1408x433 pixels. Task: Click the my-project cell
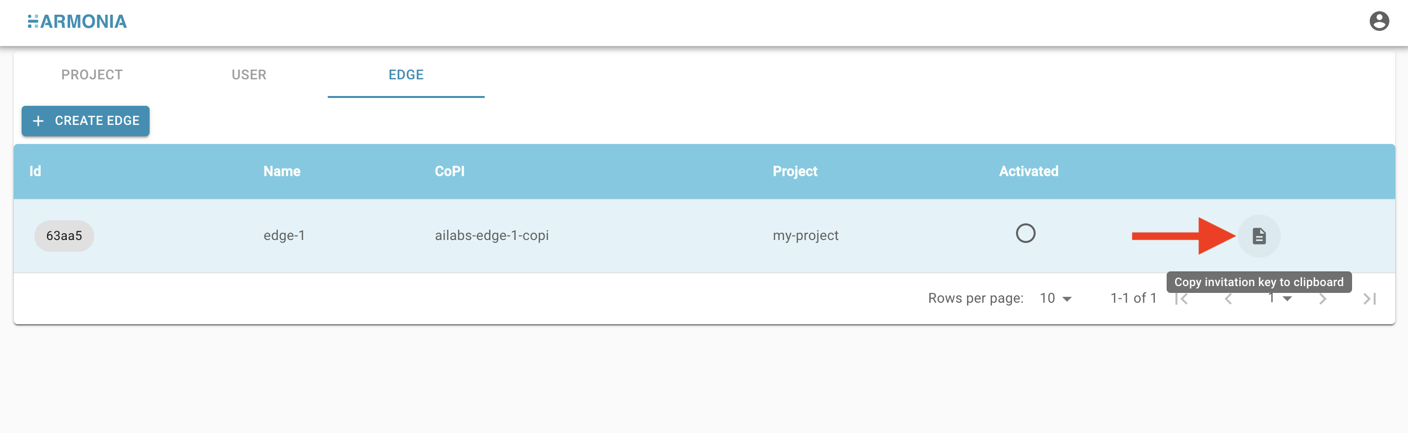(x=805, y=235)
